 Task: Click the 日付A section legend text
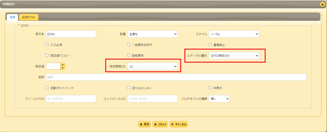pos(25,25)
